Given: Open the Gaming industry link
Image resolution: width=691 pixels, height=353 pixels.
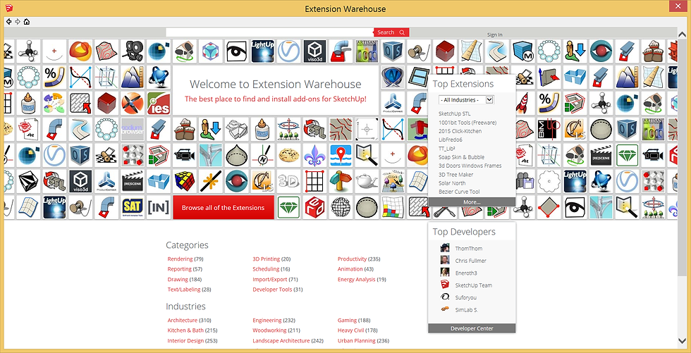Looking at the screenshot, I should point(347,320).
